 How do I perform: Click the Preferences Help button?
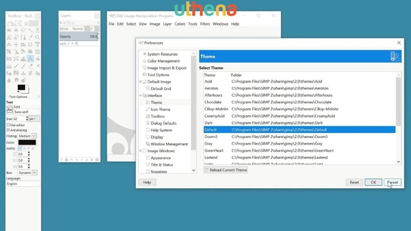click(x=147, y=182)
